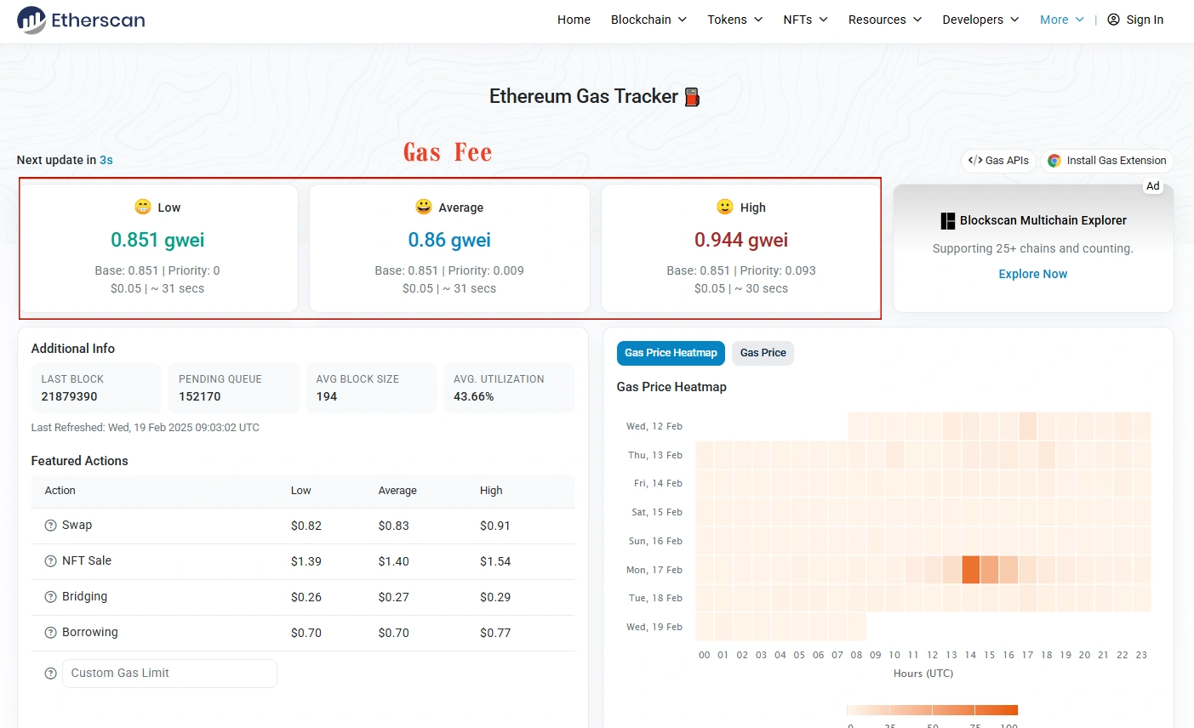Click the darkest heatmap cell on Mon, 17 Feb
The width and height of the screenshot is (1194, 728).
971,570
